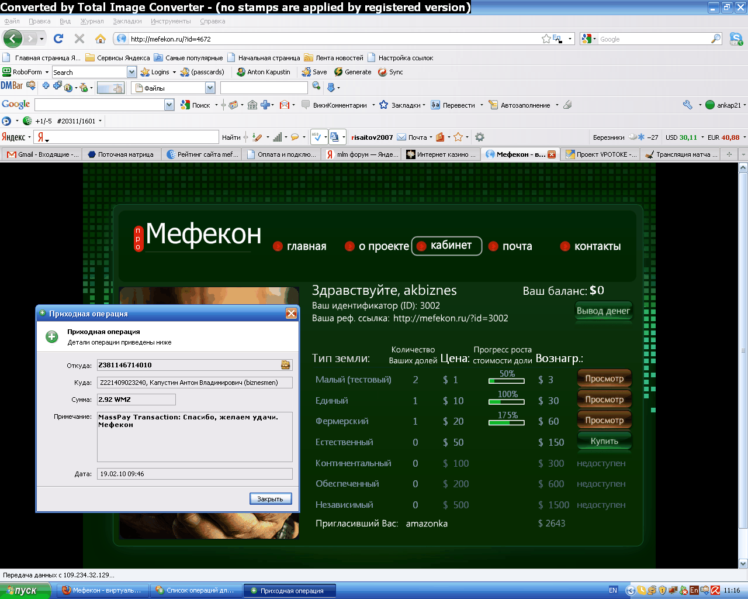The height and width of the screenshot is (599, 748).
Task: Click the Skype icon beside search box
Action: (736, 39)
